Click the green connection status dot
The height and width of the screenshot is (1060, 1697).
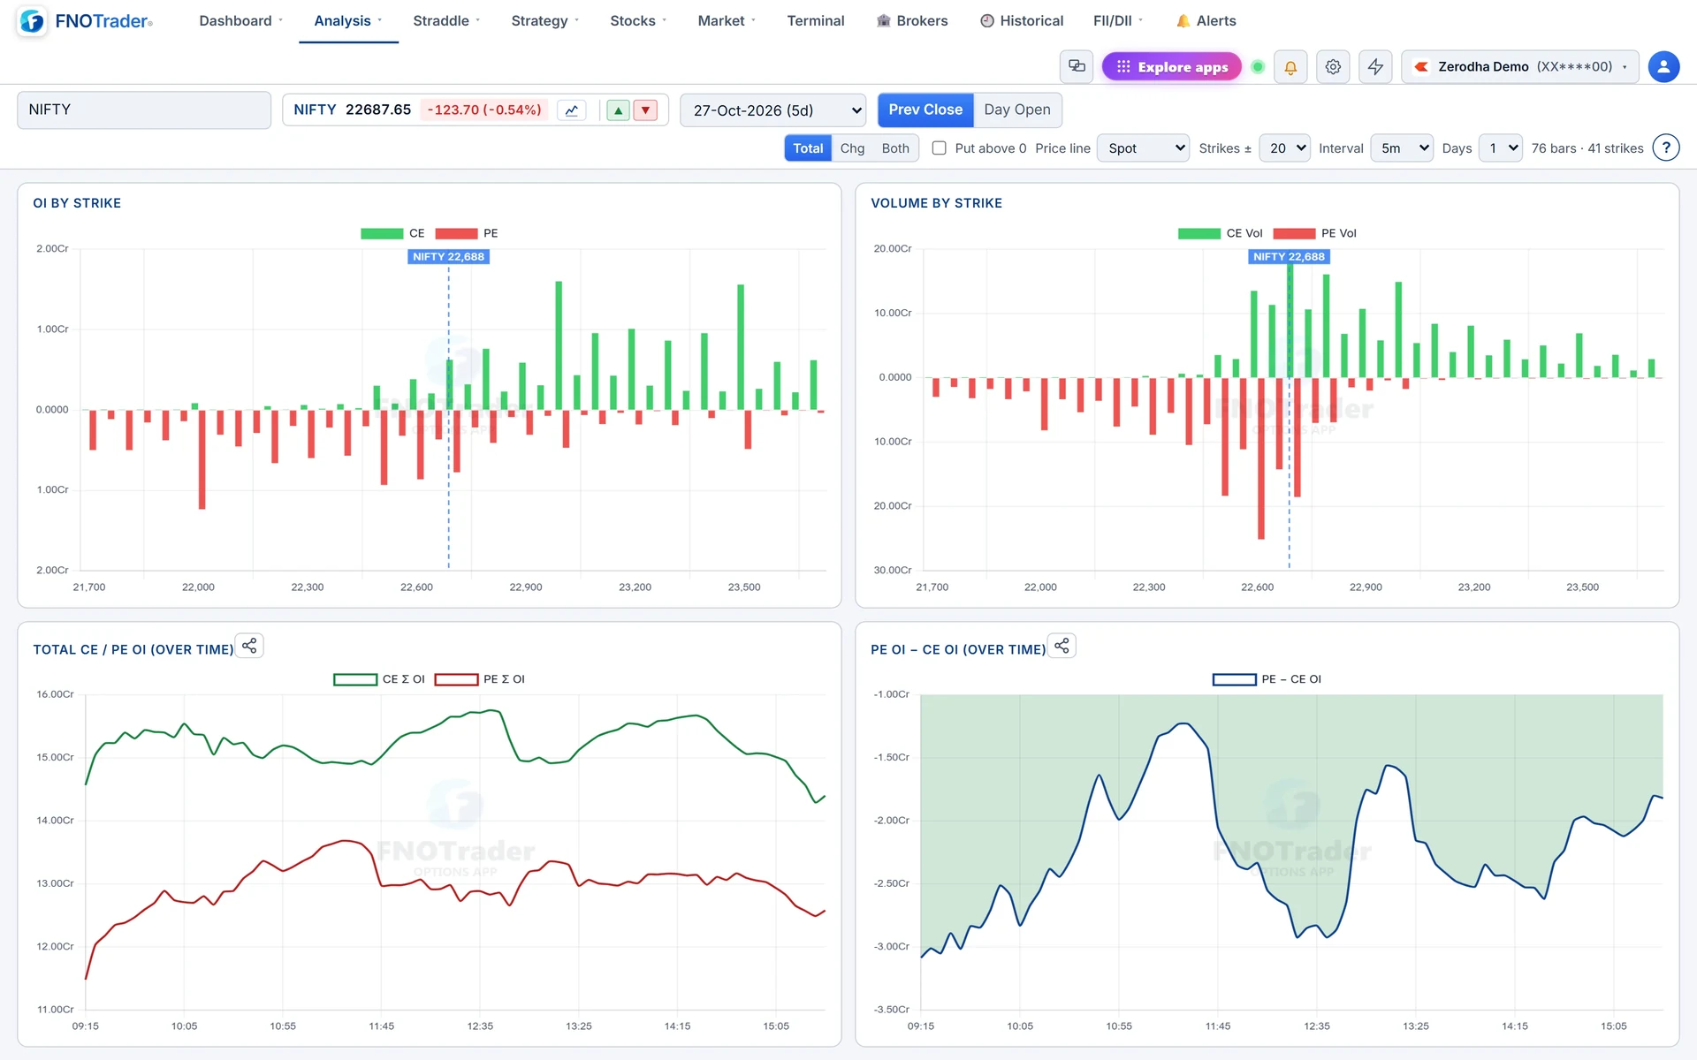tap(1258, 66)
